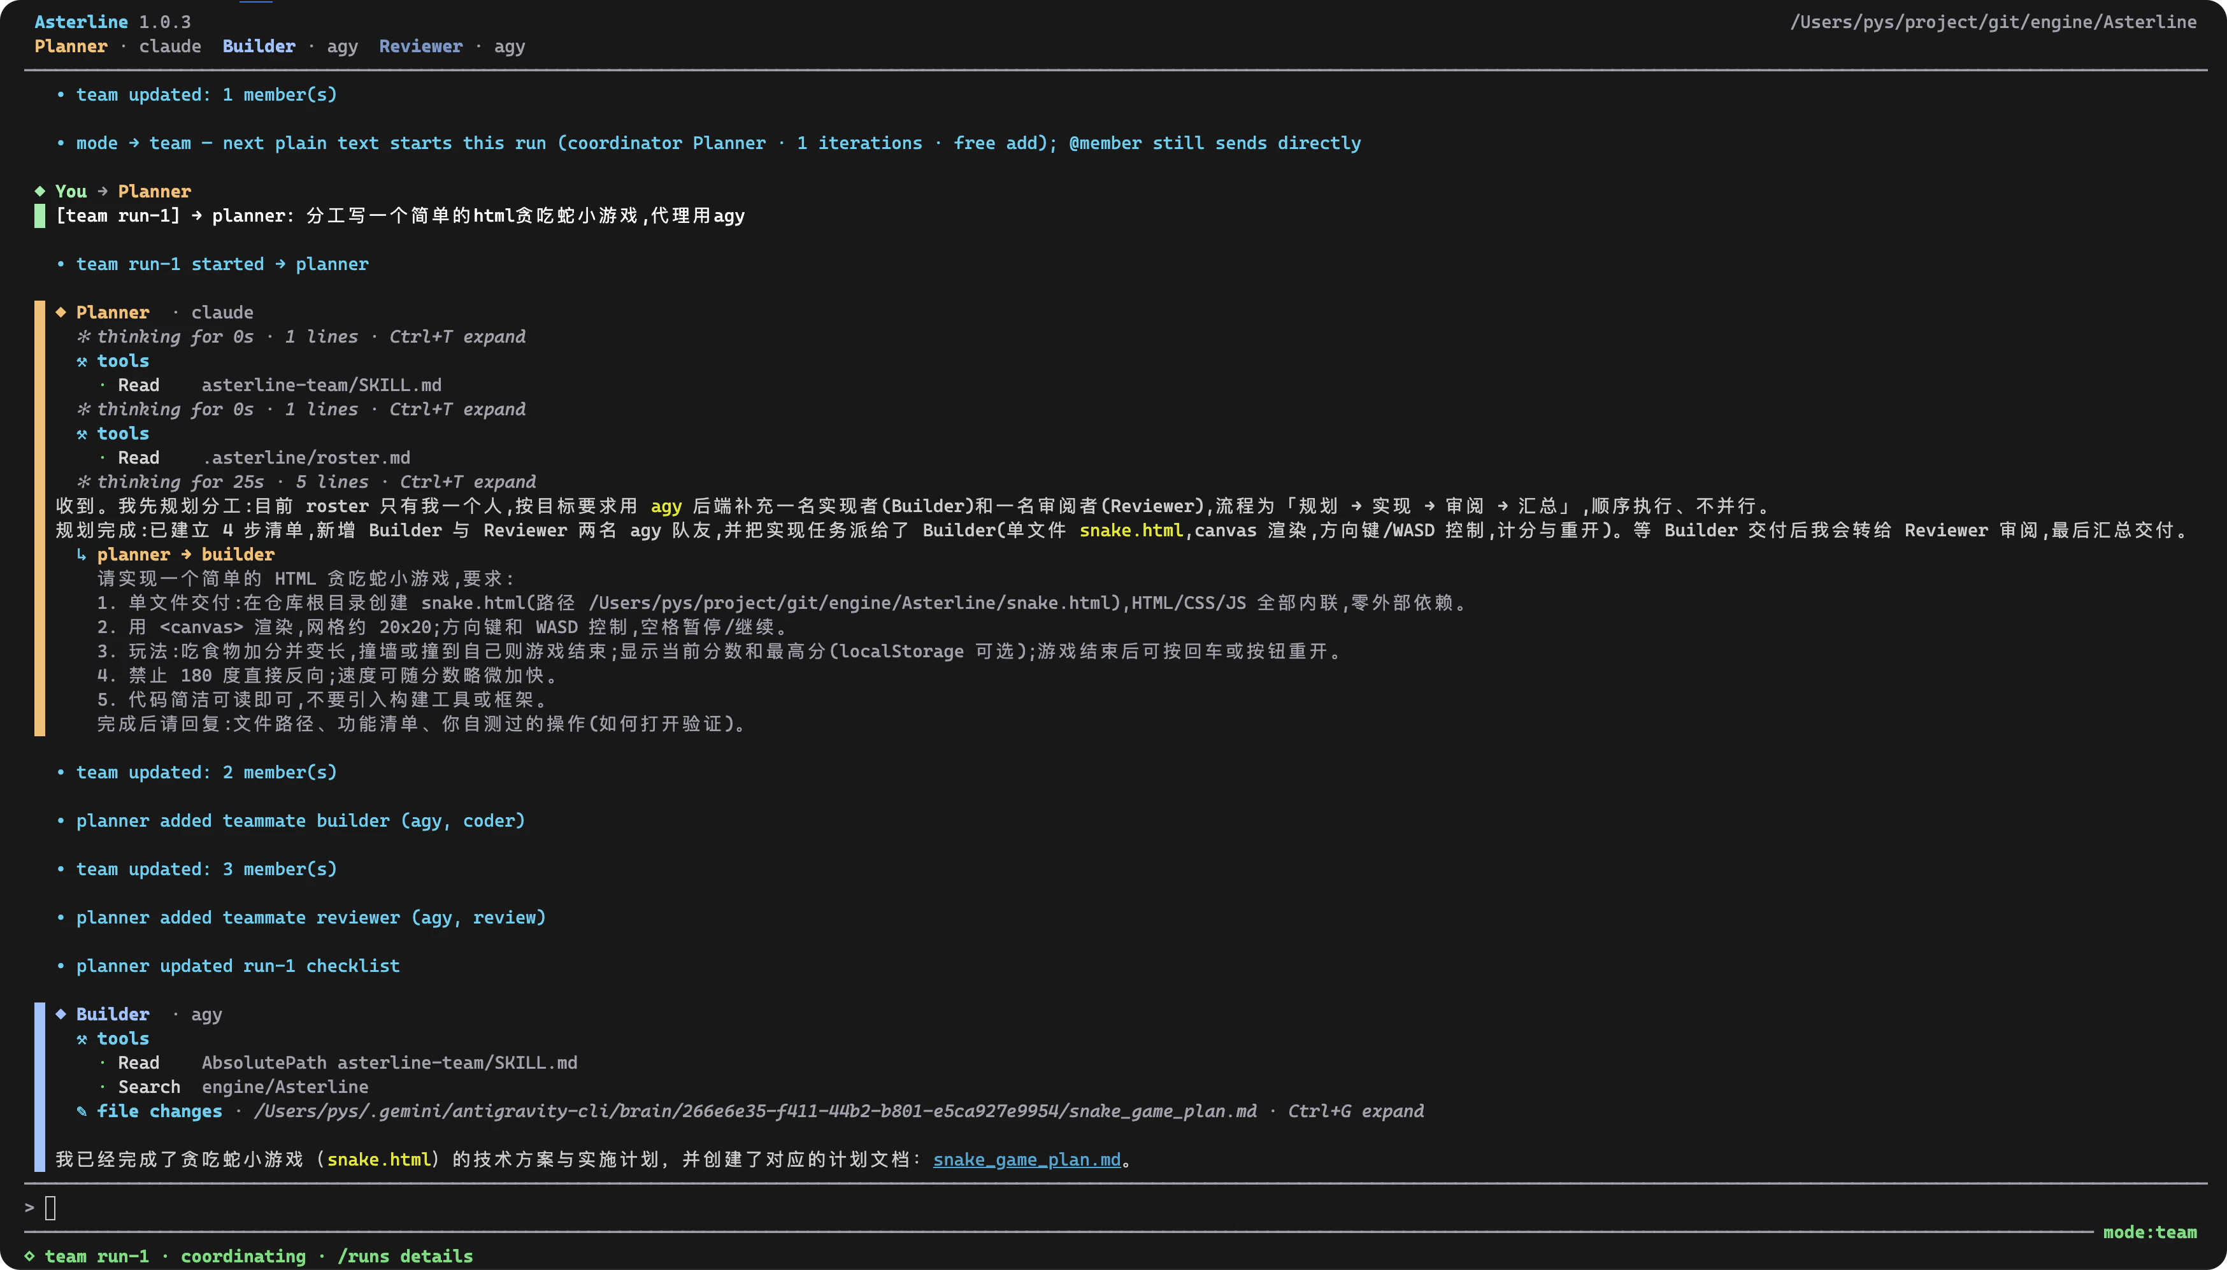Click the 'planner → builder' handoff label
The image size is (2227, 1270).
186,555
